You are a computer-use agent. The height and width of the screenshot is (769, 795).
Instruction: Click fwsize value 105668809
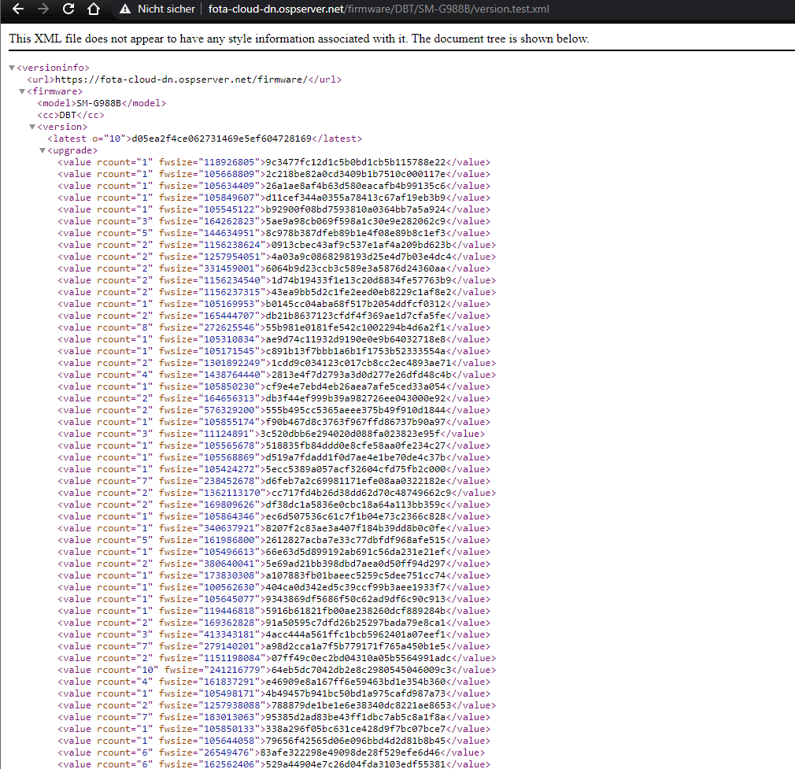[229, 174]
